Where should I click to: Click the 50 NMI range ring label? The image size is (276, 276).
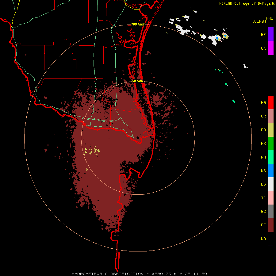[x=138, y=81]
